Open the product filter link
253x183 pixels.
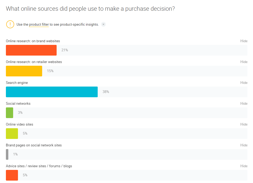coord(39,25)
